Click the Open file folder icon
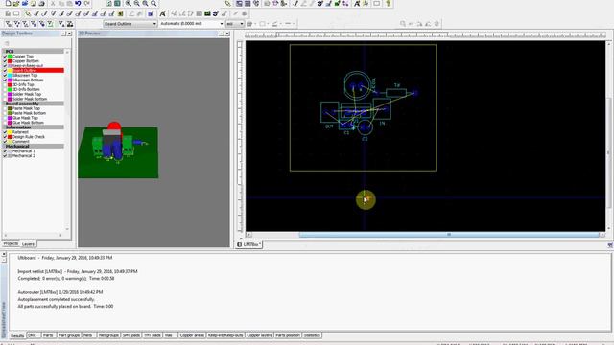 [16, 4]
